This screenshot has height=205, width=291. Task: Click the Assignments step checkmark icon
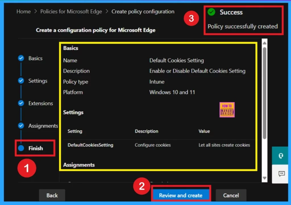click(x=21, y=125)
